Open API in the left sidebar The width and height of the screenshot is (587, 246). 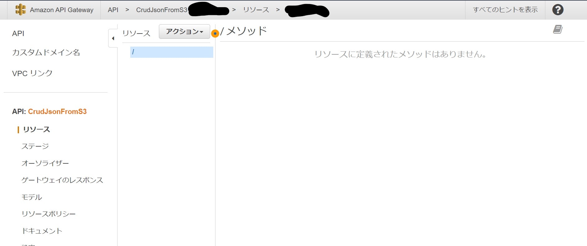pyautogui.click(x=18, y=34)
